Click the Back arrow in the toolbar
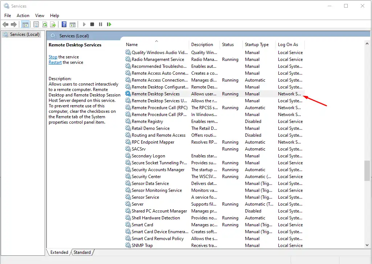Image resolution: width=372 pixels, height=264 pixels. click(x=5, y=24)
